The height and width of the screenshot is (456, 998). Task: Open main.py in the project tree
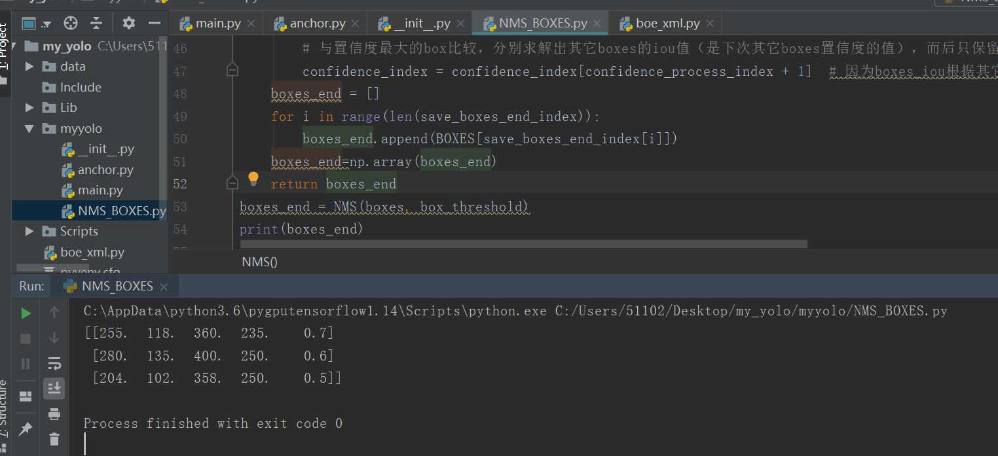click(x=92, y=190)
